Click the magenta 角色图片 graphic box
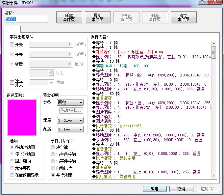The image size is (224, 195). (x=22, y=117)
